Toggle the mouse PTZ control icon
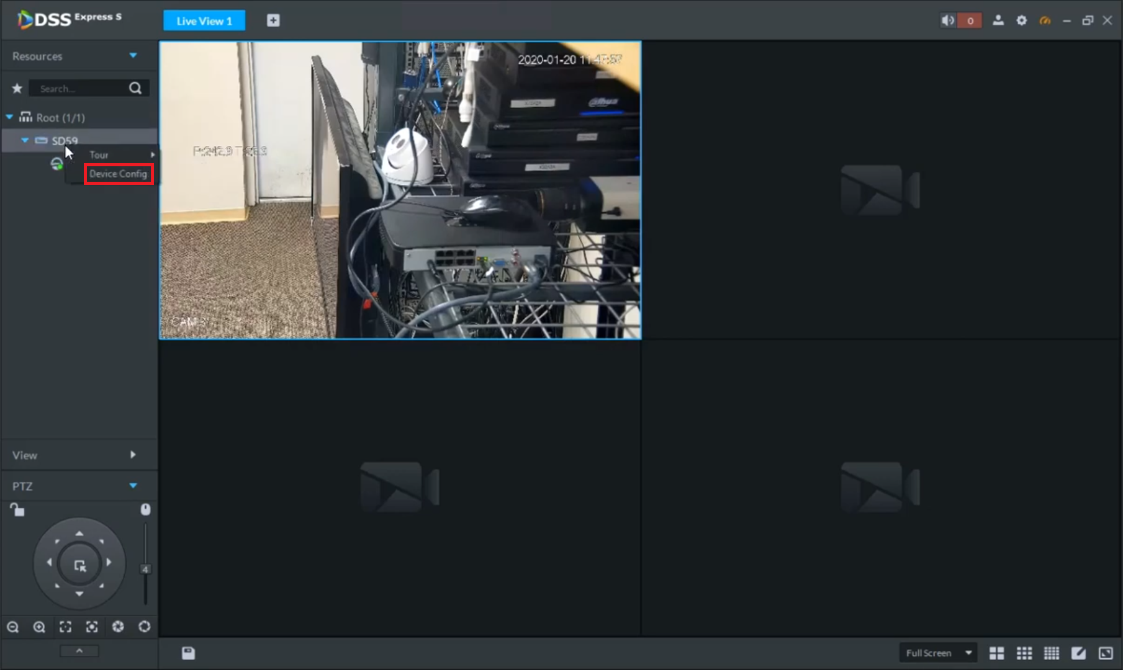1123x670 pixels. click(x=145, y=509)
